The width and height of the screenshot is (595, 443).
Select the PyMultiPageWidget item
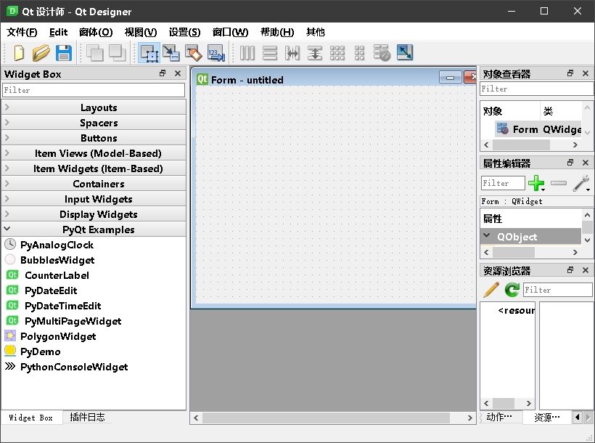[73, 321]
